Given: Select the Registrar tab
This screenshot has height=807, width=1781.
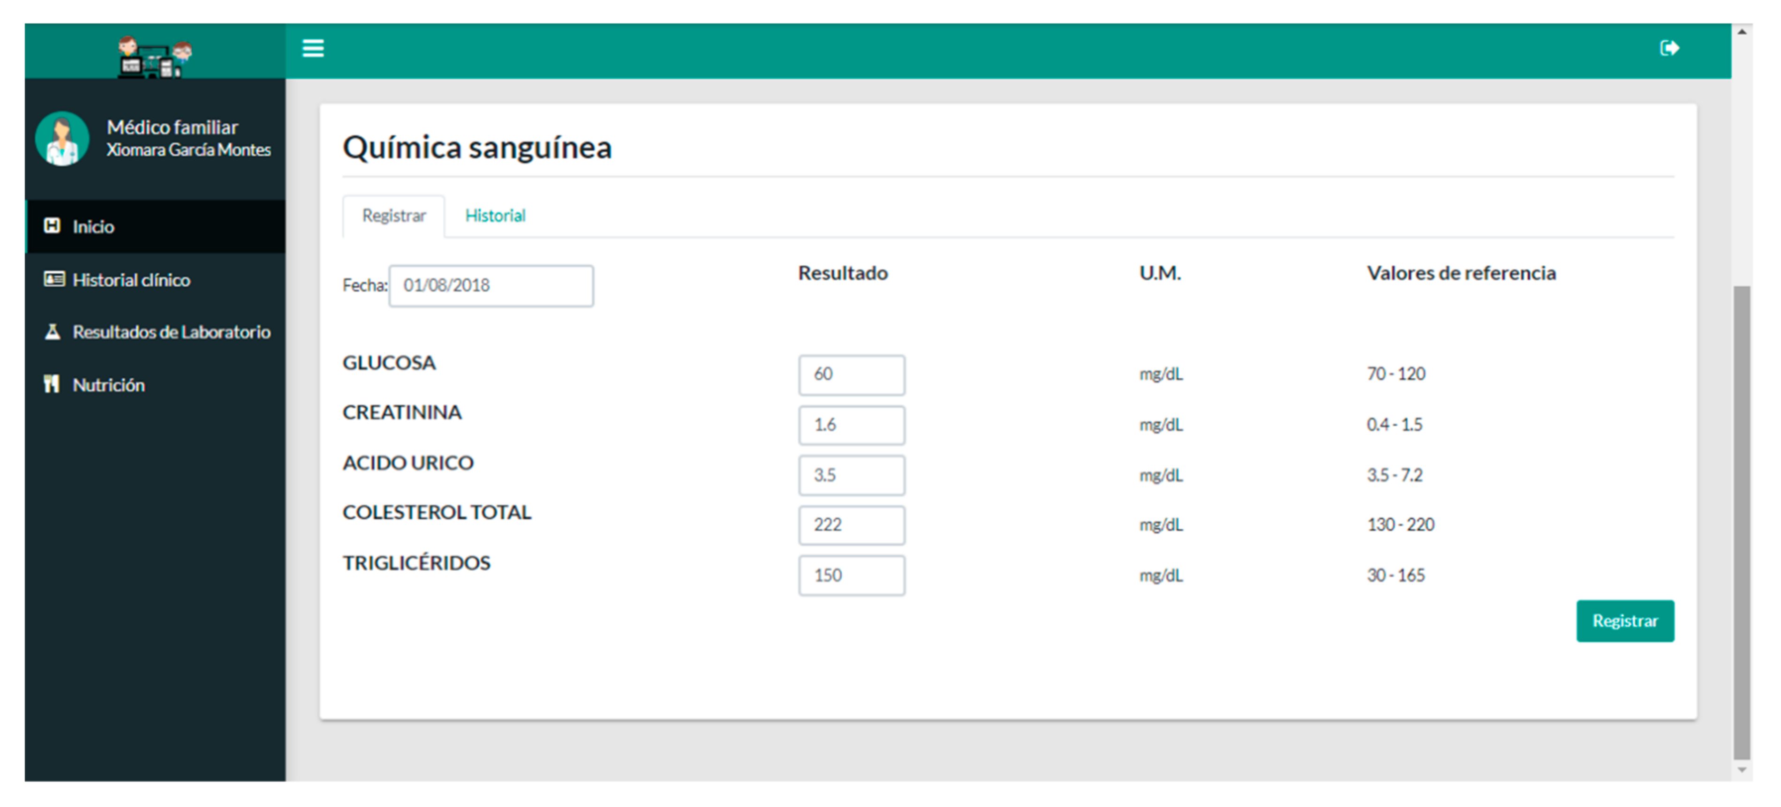Looking at the screenshot, I should [393, 216].
